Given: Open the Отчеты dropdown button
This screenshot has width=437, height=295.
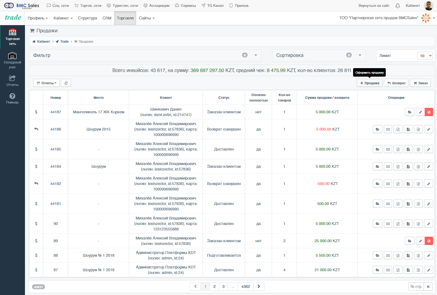Looking at the screenshot, I should click(46, 83).
